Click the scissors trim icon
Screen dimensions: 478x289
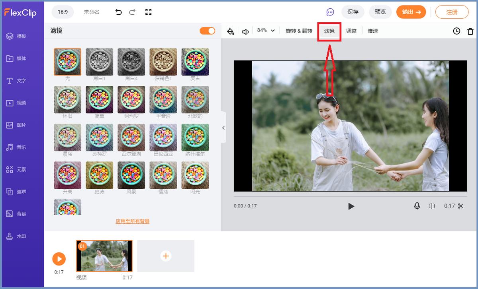pos(460,206)
